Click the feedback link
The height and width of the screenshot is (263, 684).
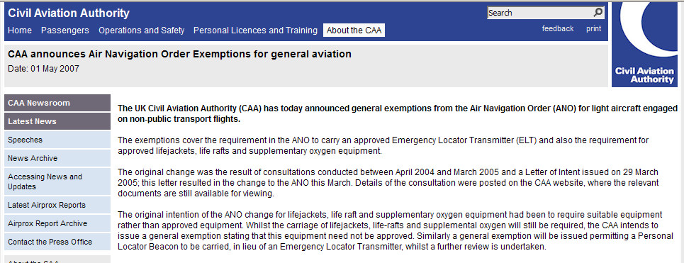coord(558,29)
